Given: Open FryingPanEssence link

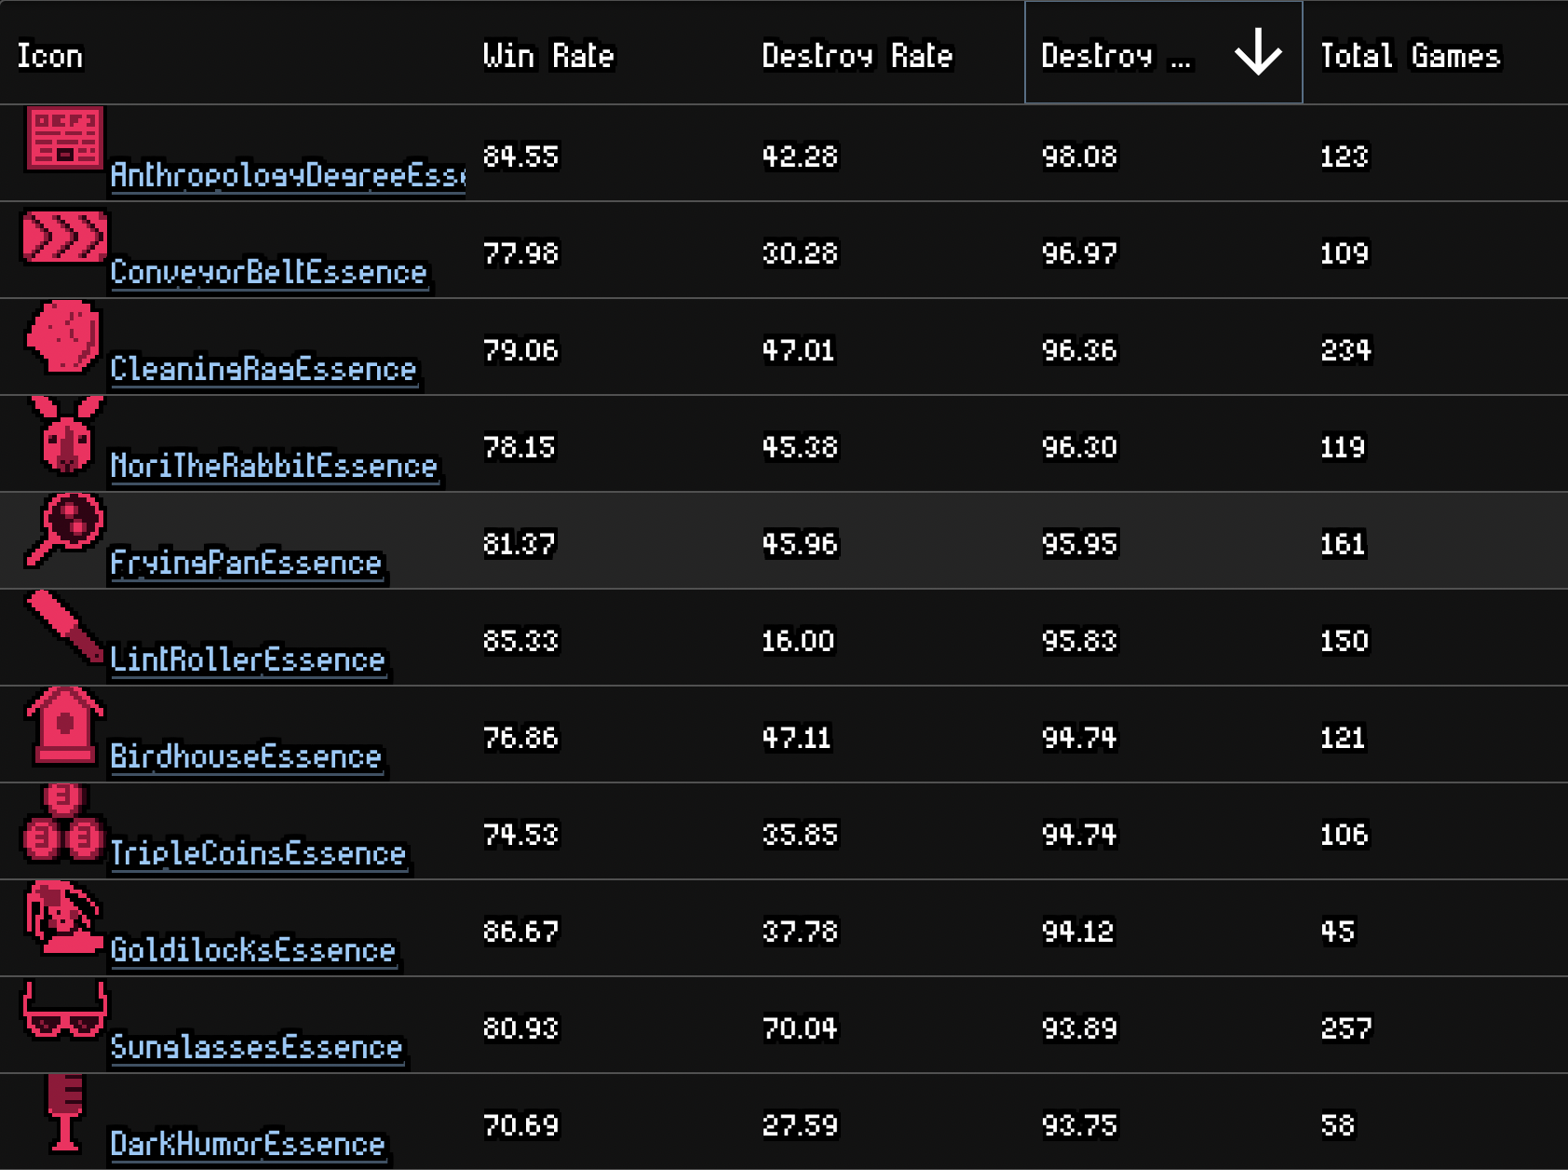Looking at the screenshot, I should click(x=247, y=563).
